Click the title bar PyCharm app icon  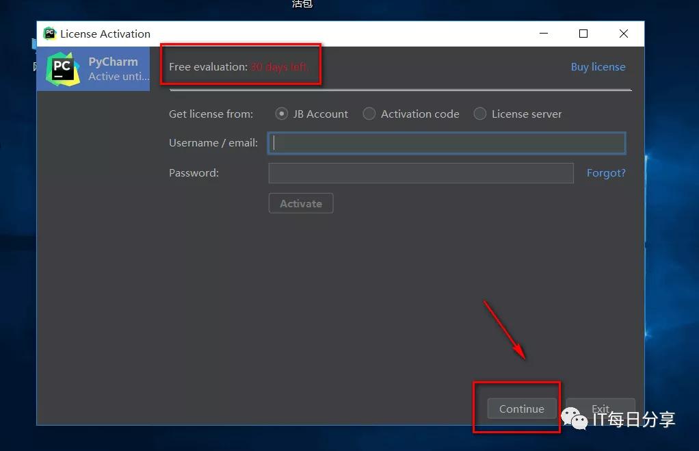pyautogui.click(x=49, y=34)
